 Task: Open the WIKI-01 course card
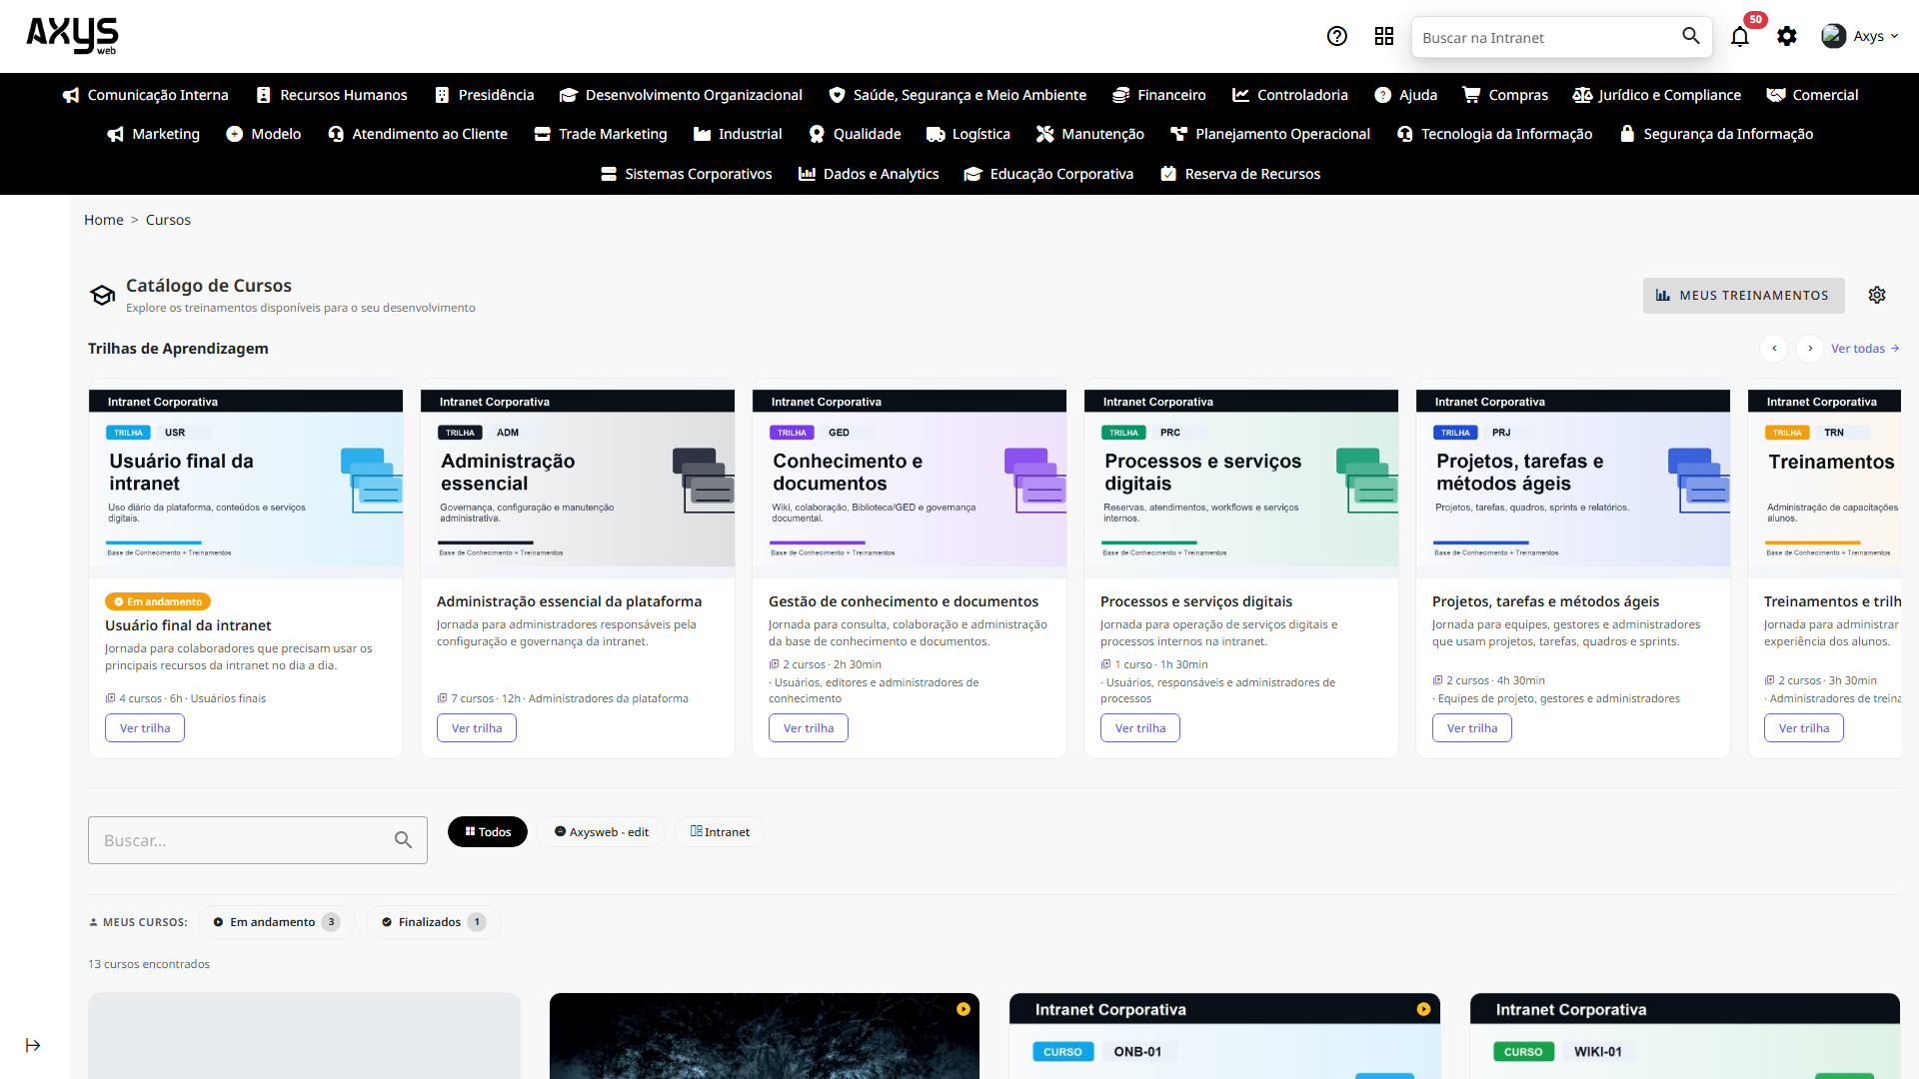[x=1685, y=1036]
